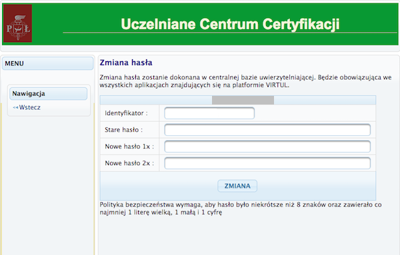This screenshot has height=255, width=400.
Task: Submit the form with the ZMIANA button
Action: pos(237,186)
